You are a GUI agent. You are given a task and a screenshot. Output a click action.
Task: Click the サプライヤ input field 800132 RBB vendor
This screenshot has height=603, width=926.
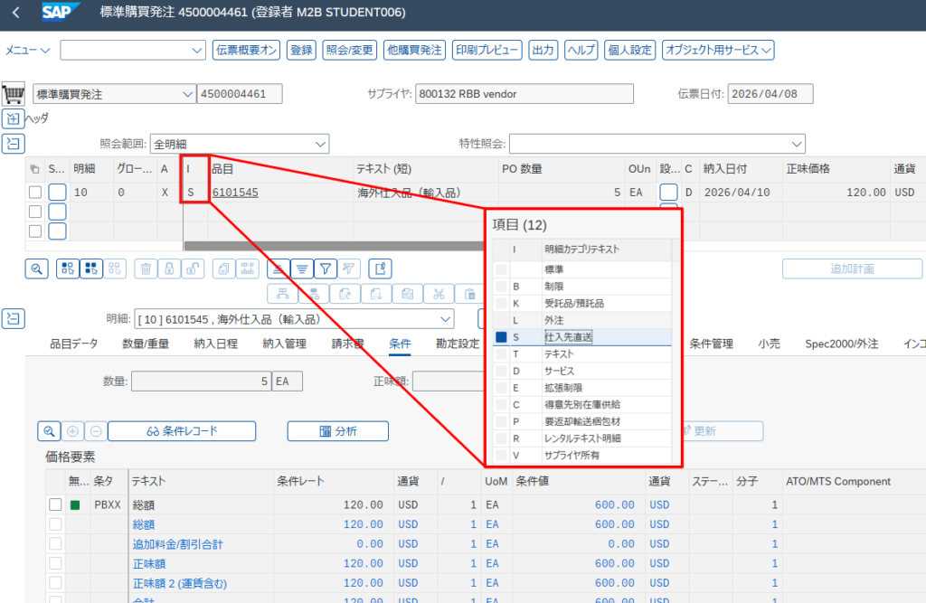pyautogui.click(x=524, y=95)
